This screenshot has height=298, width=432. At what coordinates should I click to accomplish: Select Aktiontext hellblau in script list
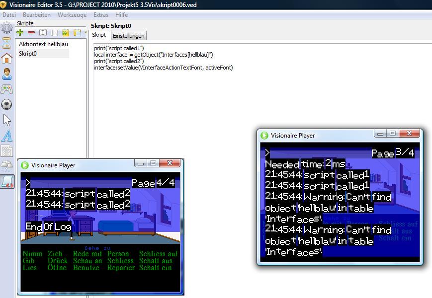coord(43,44)
